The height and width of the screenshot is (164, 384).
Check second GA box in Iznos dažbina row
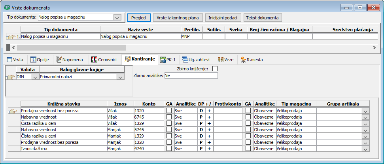click(x=248, y=149)
